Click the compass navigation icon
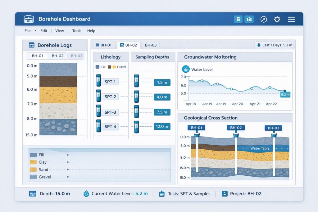 click(264, 19)
